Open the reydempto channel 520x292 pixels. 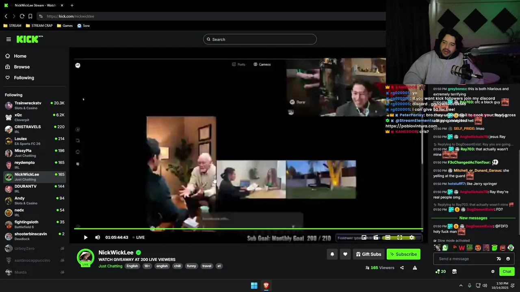click(35, 165)
